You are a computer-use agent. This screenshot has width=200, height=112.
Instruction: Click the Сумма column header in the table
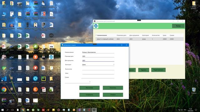point(172,35)
